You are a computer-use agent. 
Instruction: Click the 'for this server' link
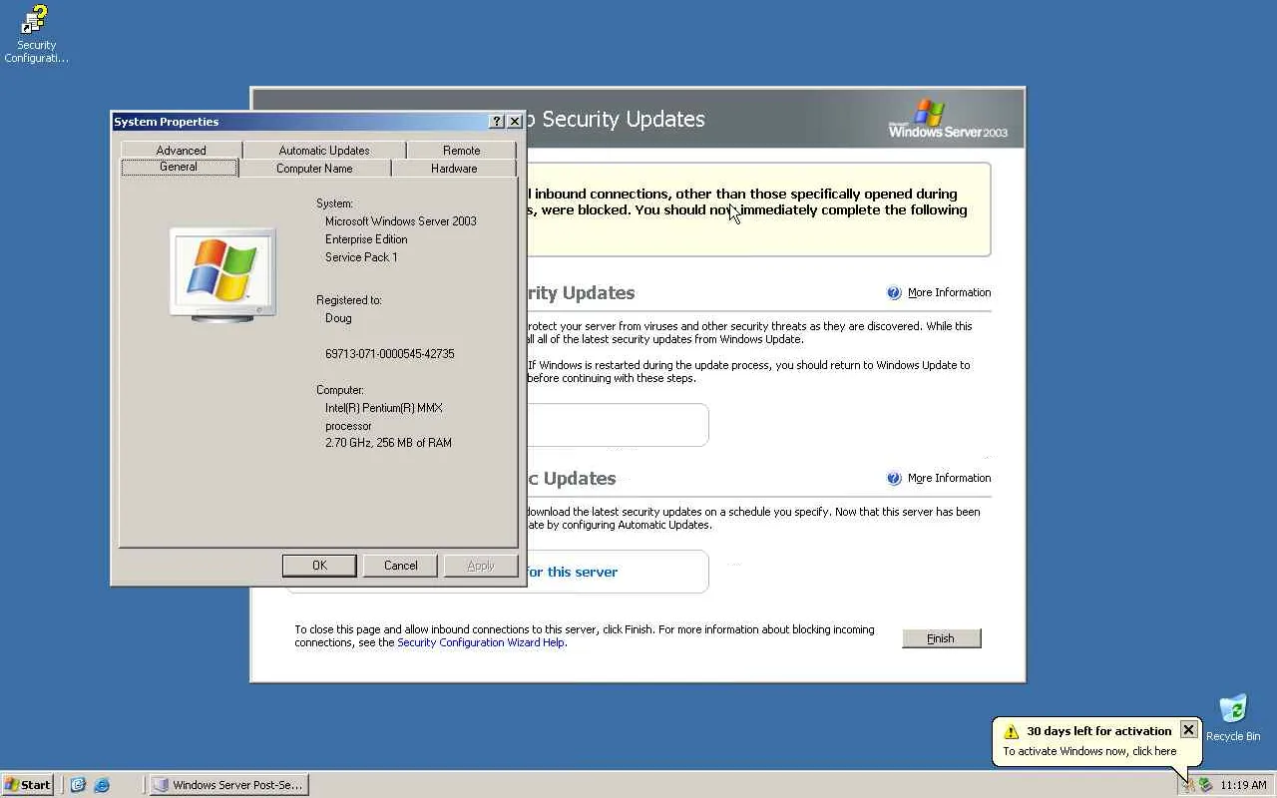click(x=572, y=573)
